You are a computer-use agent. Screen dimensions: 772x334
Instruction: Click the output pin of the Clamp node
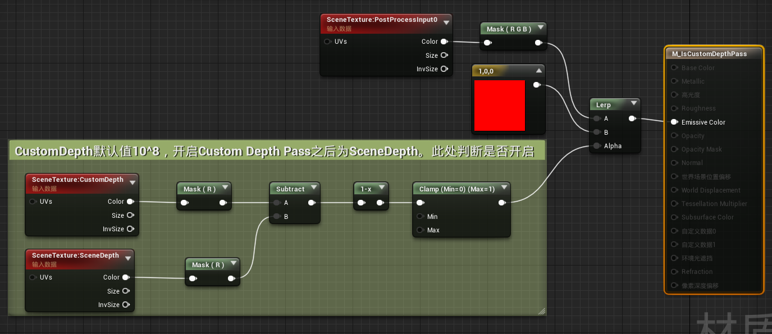point(501,203)
